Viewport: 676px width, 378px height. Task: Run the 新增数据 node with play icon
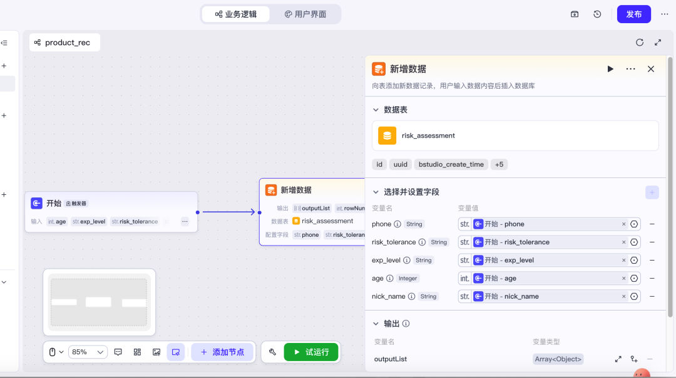(x=610, y=69)
